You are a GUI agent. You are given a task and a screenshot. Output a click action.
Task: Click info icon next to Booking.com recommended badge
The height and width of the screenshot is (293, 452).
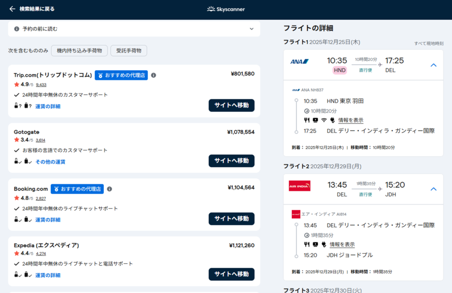(x=109, y=189)
